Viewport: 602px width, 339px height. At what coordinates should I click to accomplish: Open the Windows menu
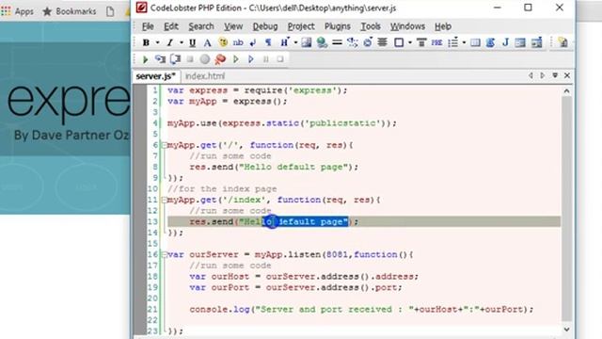pos(407,26)
